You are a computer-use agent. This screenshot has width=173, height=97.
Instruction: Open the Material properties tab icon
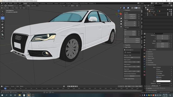click(144, 72)
